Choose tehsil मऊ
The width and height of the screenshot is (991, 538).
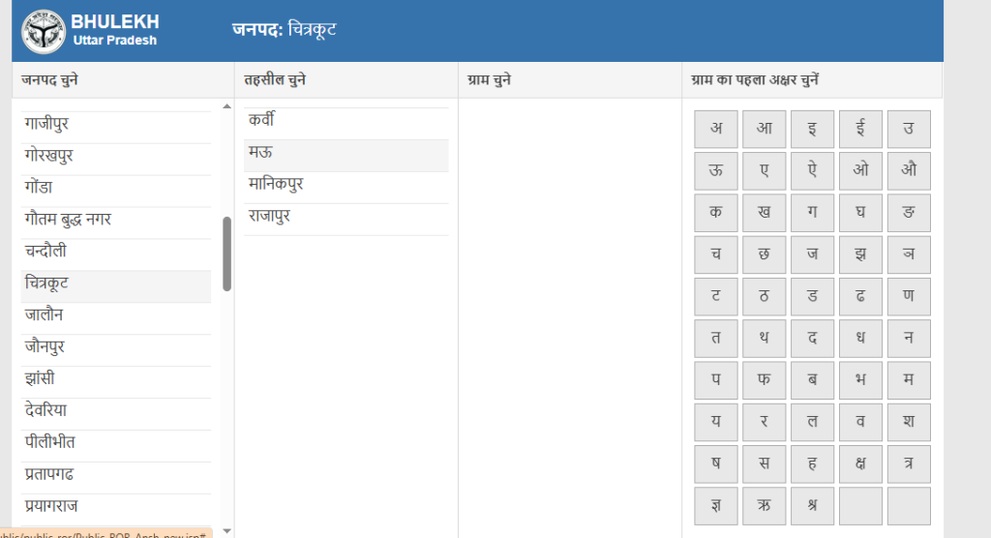pos(345,156)
